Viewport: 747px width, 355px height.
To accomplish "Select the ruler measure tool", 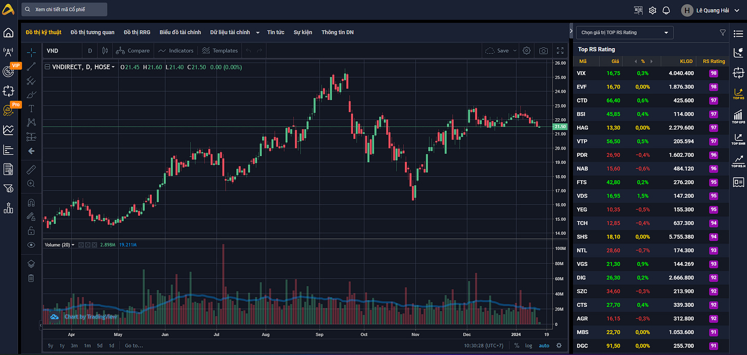I will click(x=31, y=169).
